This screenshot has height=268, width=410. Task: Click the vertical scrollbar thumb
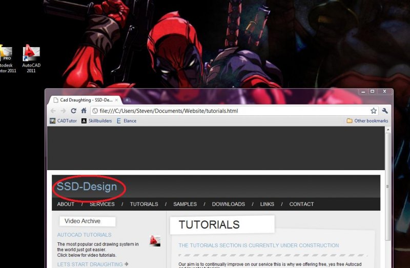(388, 187)
